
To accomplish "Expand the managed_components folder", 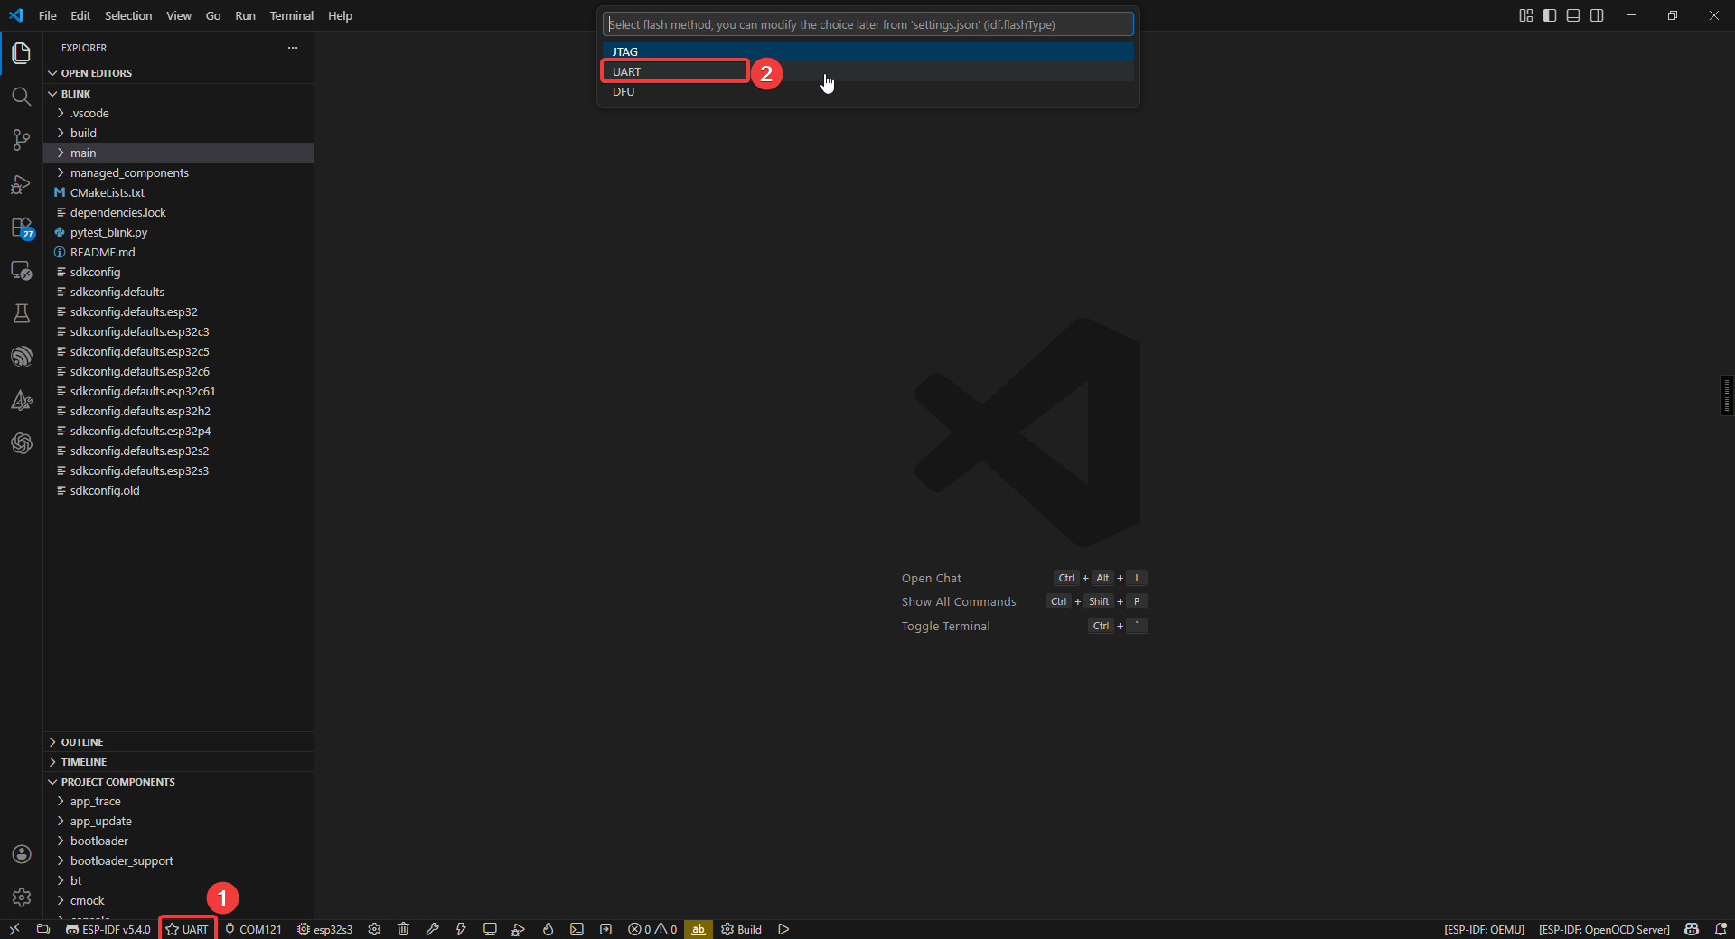I will [x=178, y=172].
